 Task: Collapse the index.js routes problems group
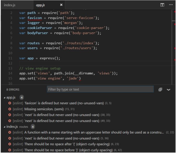coord(4,127)
